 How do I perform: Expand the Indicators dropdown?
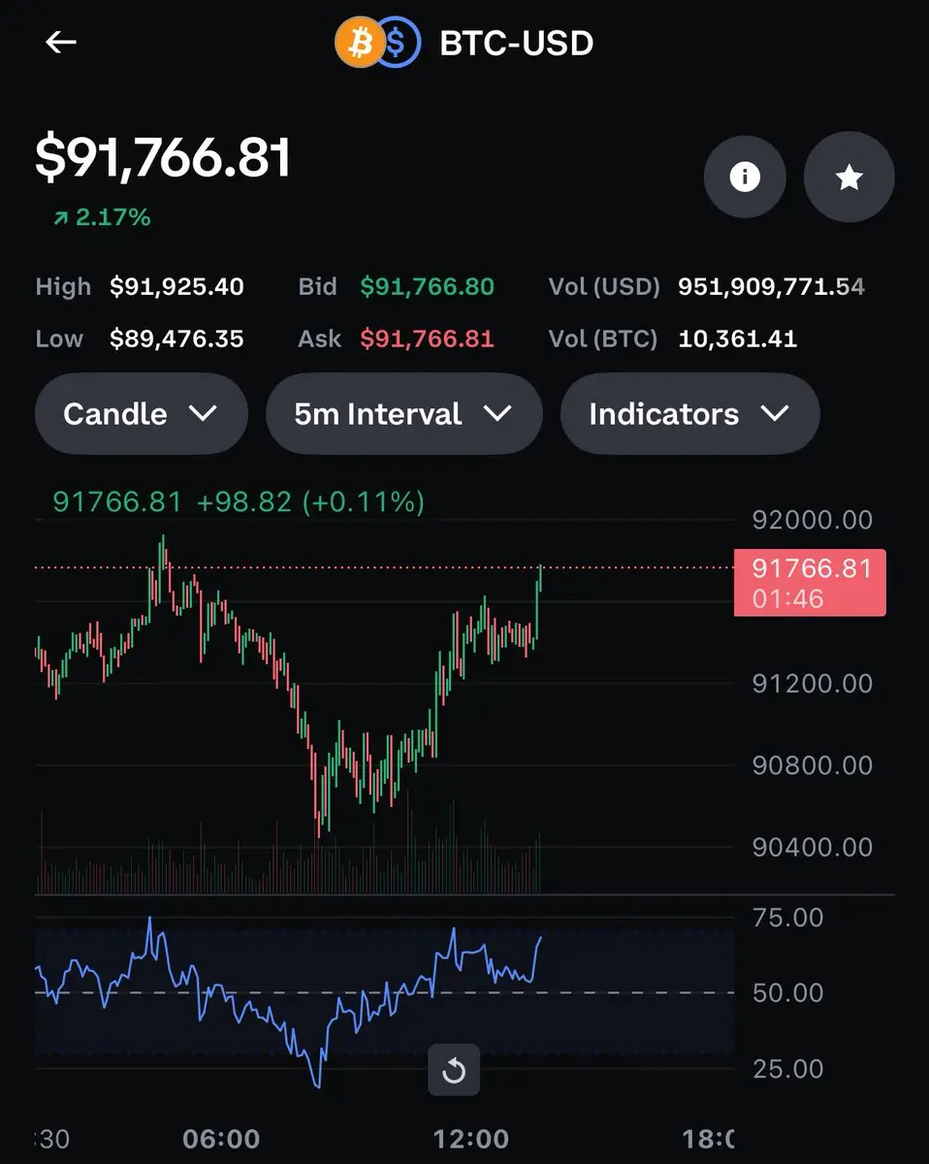[x=690, y=414]
